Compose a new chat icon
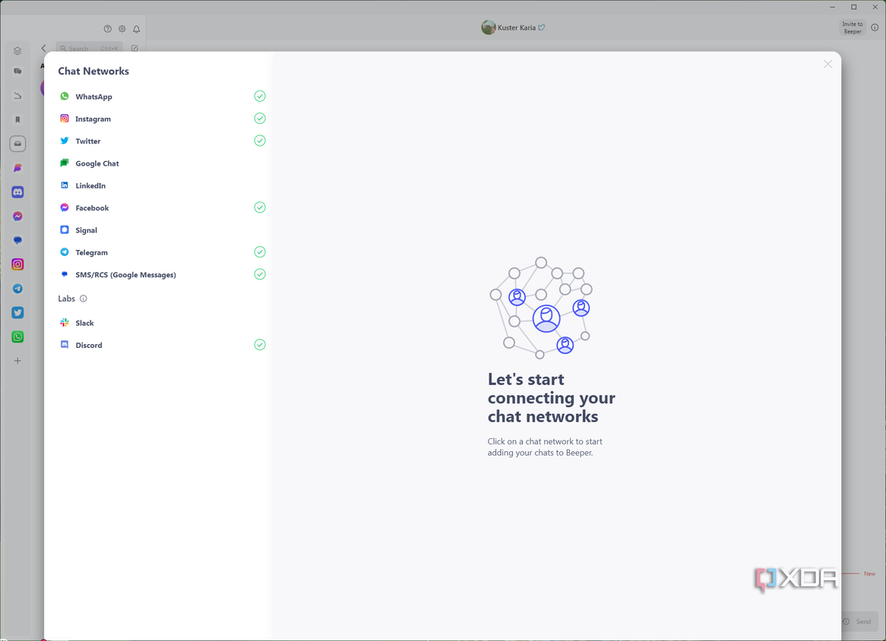This screenshot has width=886, height=641. pyautogui.click(x=134, y=49)
